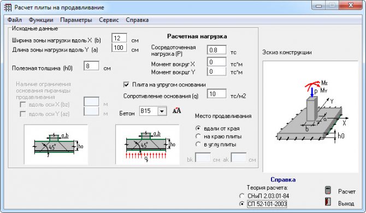This screenshot has width=366, height=213.
Task: Click the Полезная толщина h0 input field
Action: pos(91,66)
